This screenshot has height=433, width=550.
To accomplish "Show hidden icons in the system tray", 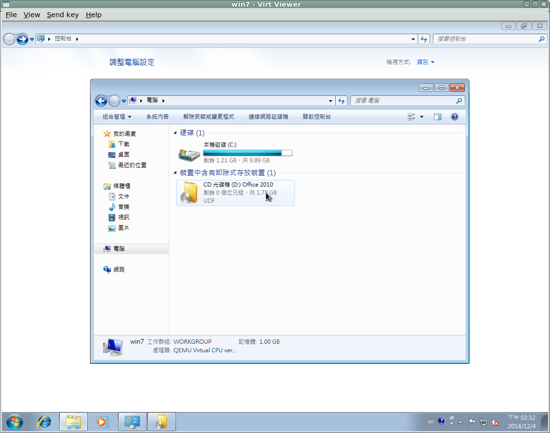I will (x=461, y=422).
